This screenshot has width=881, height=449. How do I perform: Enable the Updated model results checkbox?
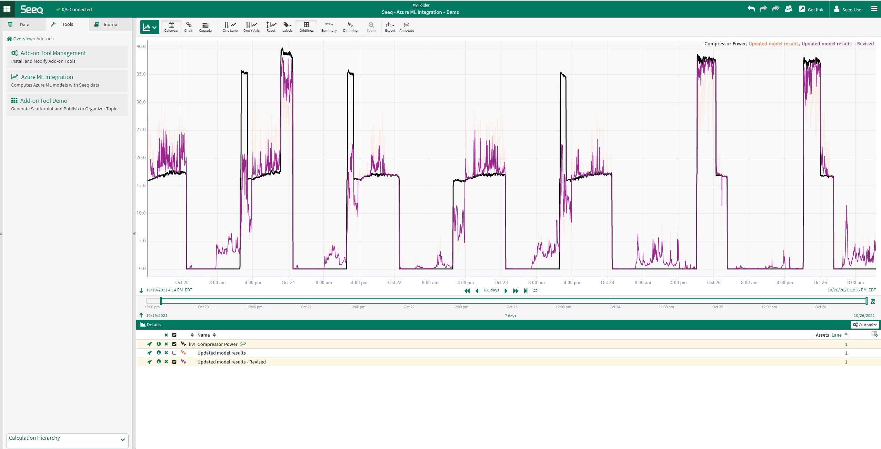[174, 353]
